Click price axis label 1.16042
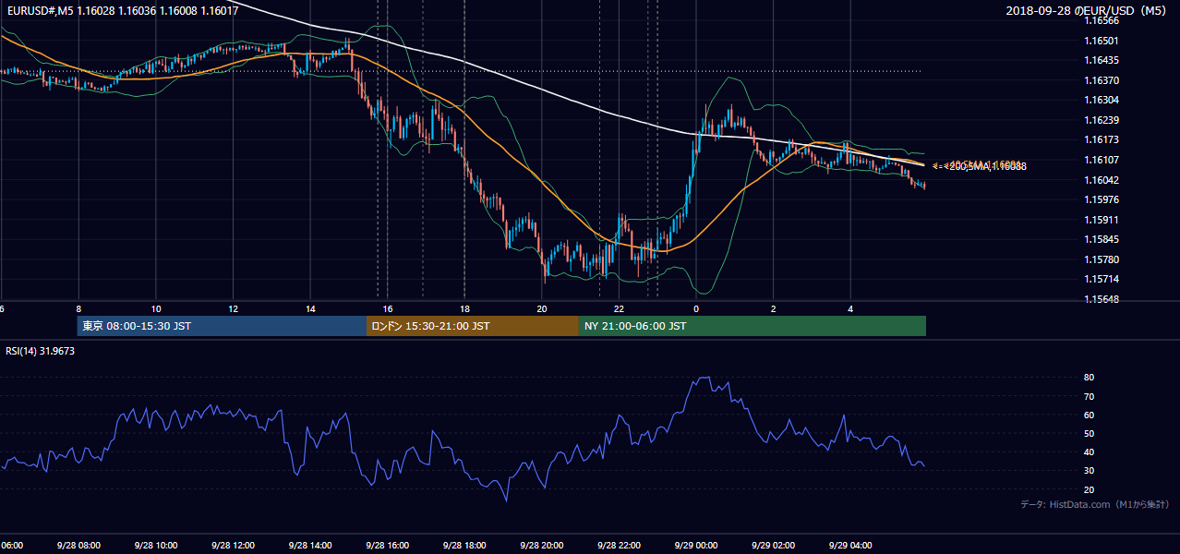 click(1102, 180)
